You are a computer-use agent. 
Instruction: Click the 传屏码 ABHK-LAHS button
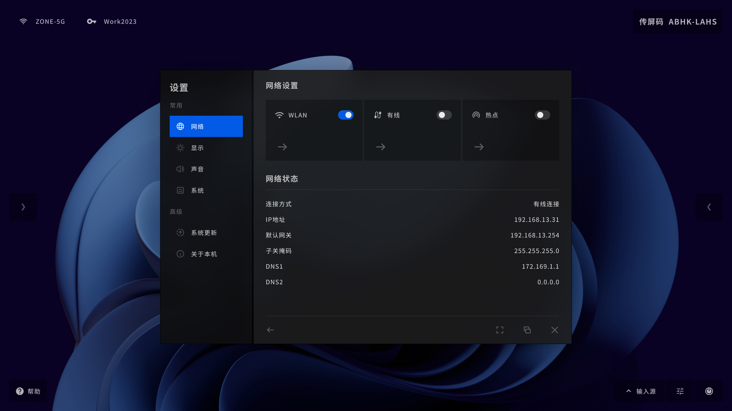pyautogui.click(x=677, y=21)
